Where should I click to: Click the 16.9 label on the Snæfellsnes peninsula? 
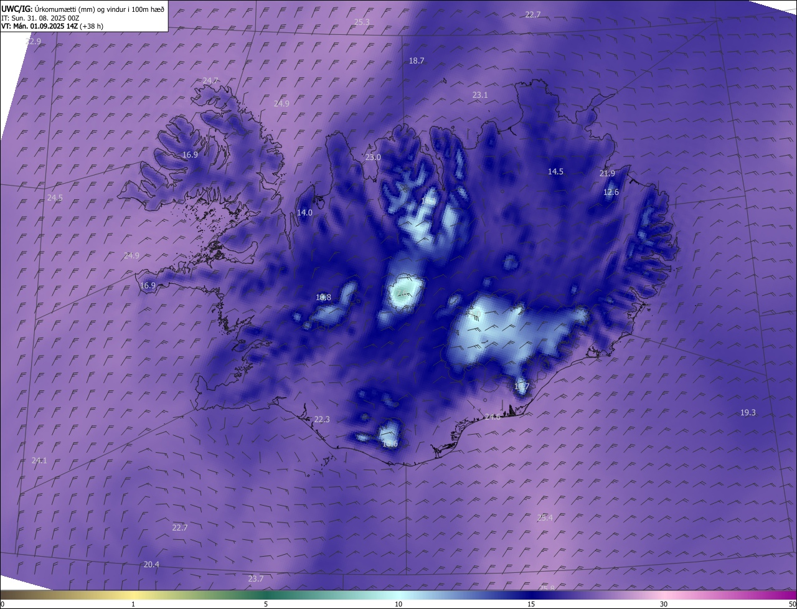[x=148, y=285]
